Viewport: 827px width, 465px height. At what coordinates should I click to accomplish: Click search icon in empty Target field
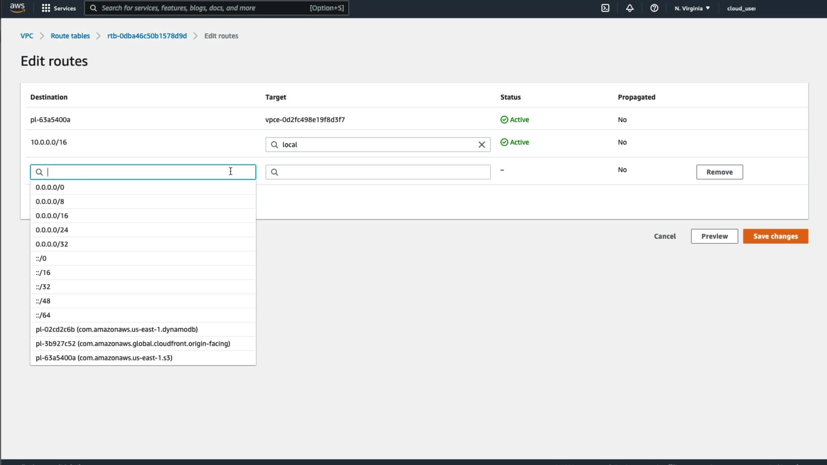274,172
